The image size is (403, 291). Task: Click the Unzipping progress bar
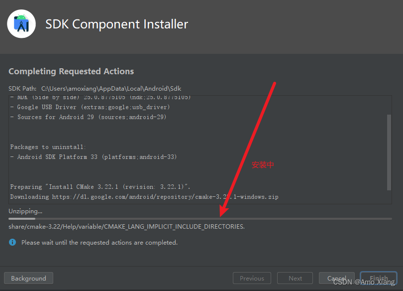coord(200,218)
